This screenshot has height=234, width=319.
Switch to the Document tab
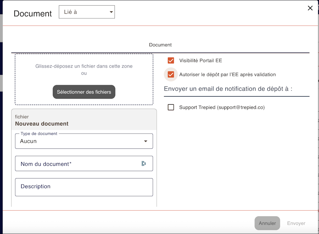click(x=160, y=45)
